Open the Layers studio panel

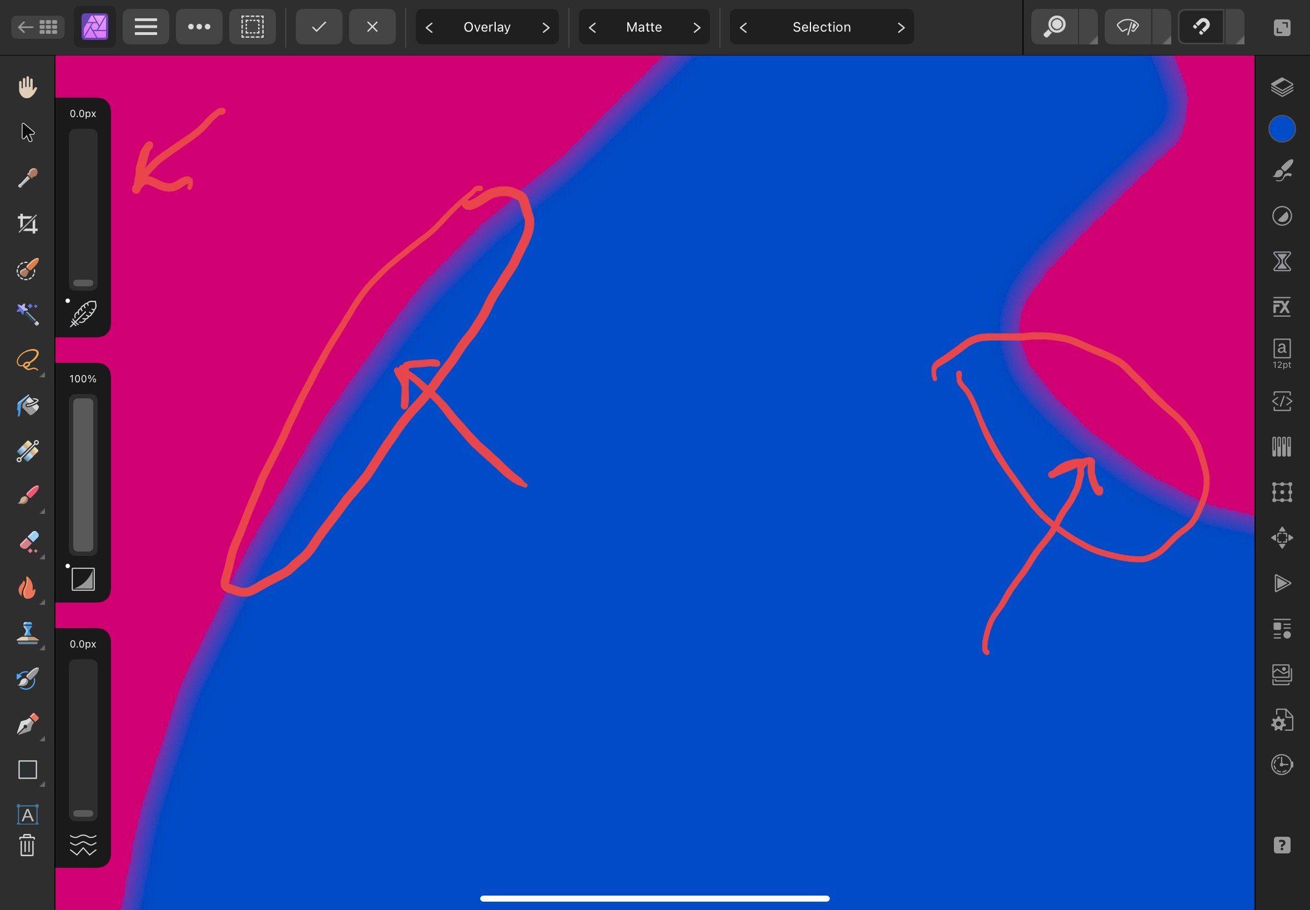tap(1282, 87)
